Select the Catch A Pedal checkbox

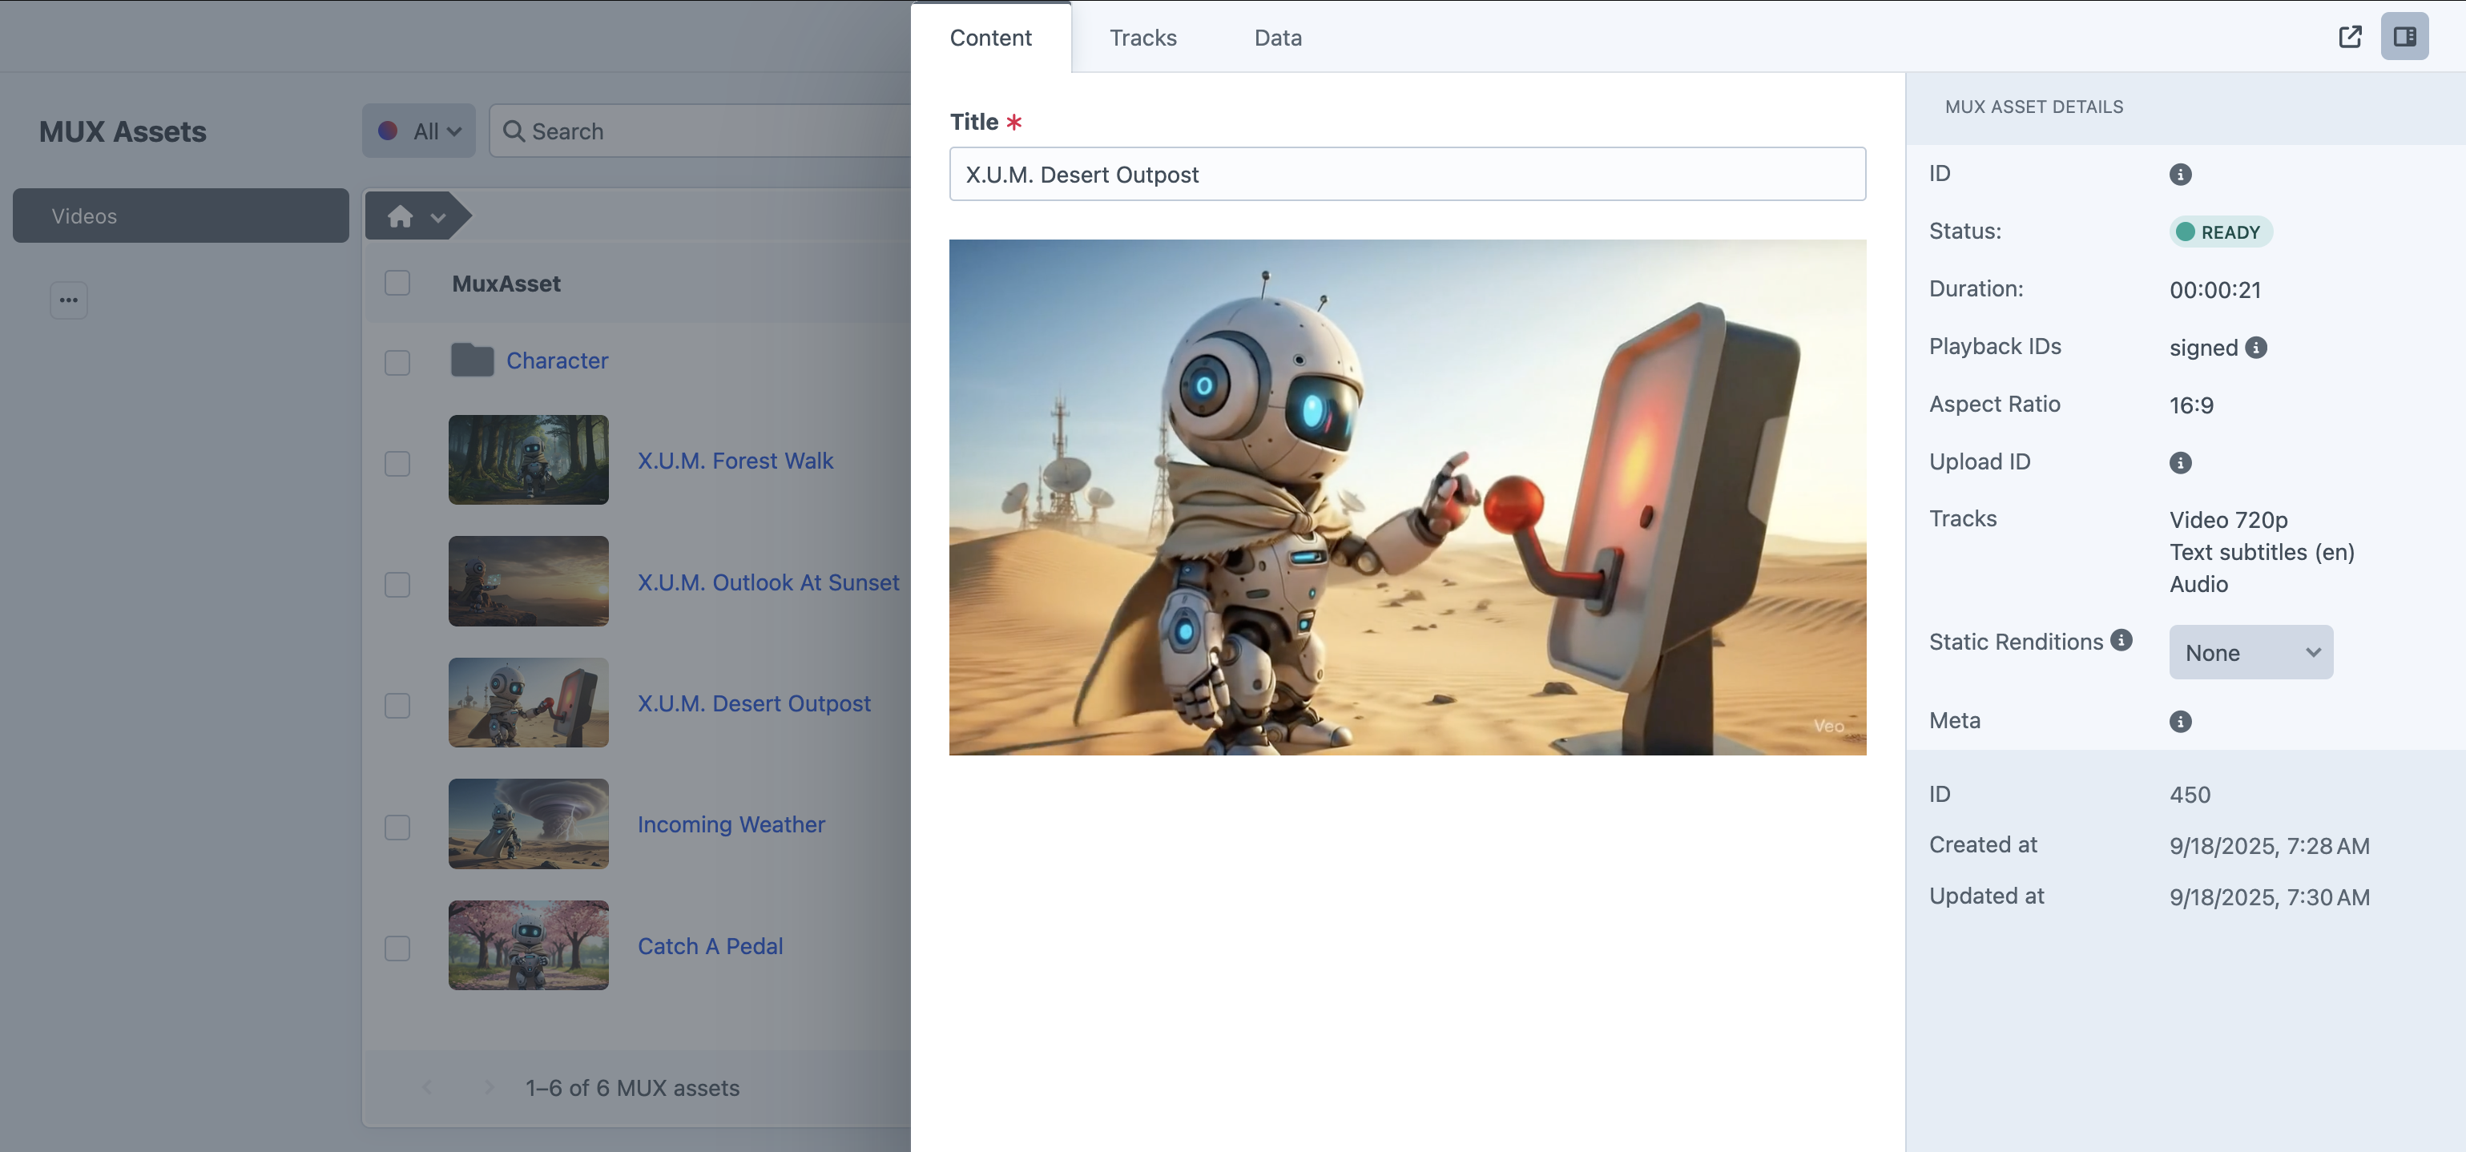tap(397, 948)
